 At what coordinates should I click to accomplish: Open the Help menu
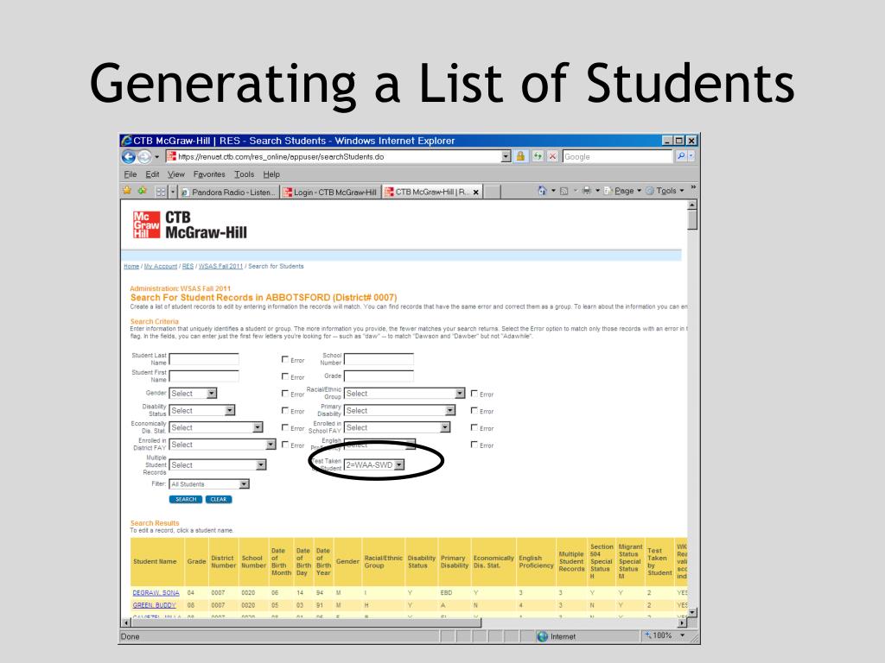coord(271,174)
